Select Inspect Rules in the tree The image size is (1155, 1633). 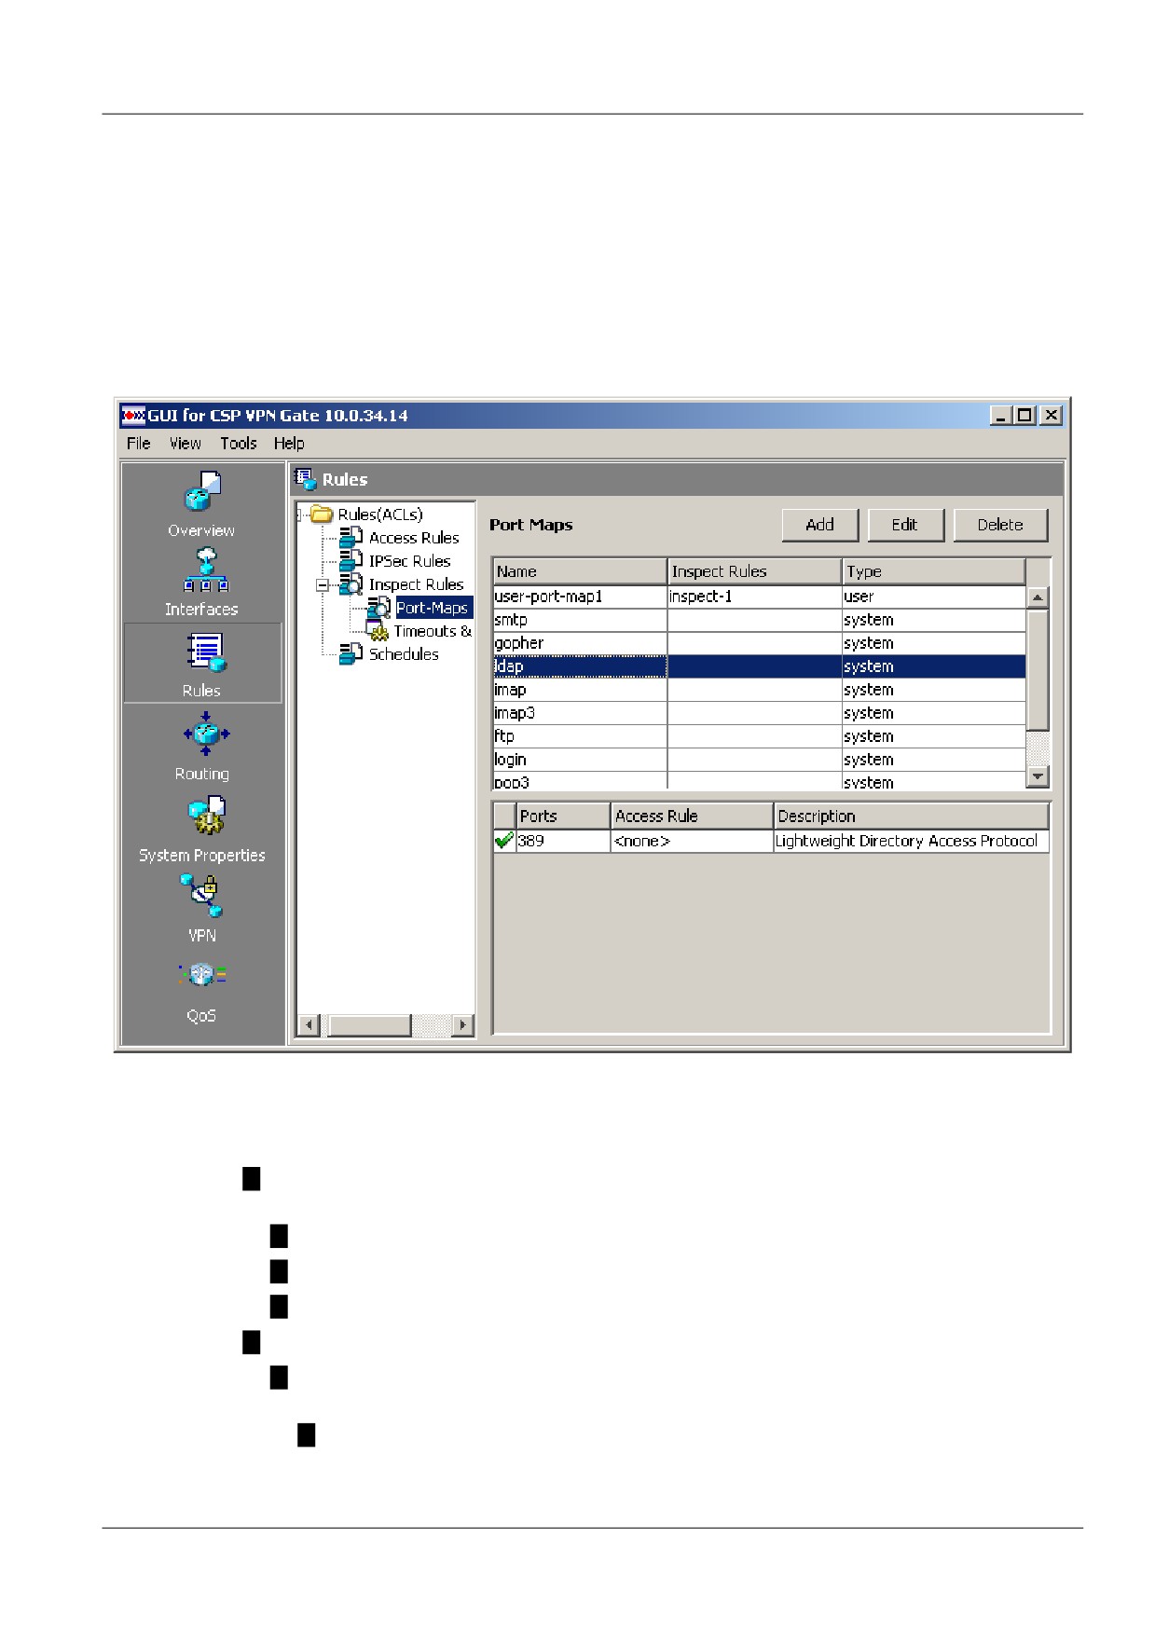(416, 584)
